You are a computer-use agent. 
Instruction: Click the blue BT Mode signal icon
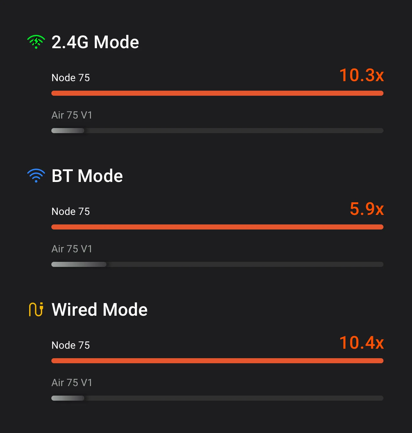36,176
